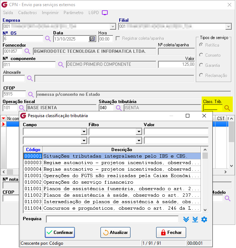Click the Hora input field
Viewport: 236px width, 248px height.
(106, 39)
